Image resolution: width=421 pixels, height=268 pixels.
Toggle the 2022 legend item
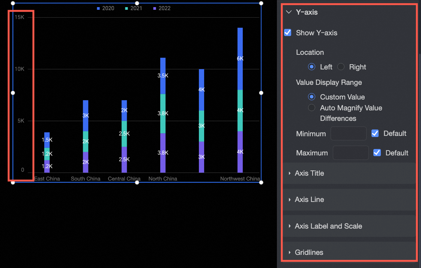click(162, 8)
